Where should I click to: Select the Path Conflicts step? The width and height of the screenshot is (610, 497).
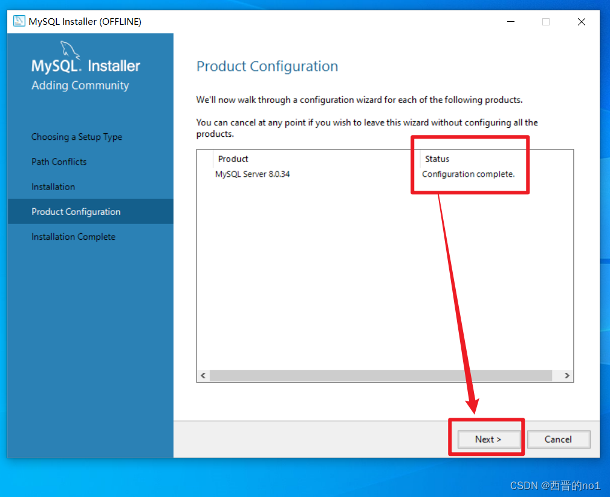pos(59,162)
